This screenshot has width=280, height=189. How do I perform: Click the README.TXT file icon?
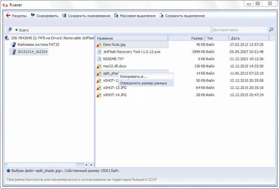[x=99, y=59]
